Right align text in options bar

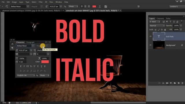[89, 6]
